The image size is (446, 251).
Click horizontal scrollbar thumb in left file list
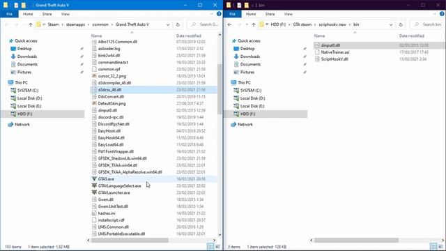[x=130, y=241]
